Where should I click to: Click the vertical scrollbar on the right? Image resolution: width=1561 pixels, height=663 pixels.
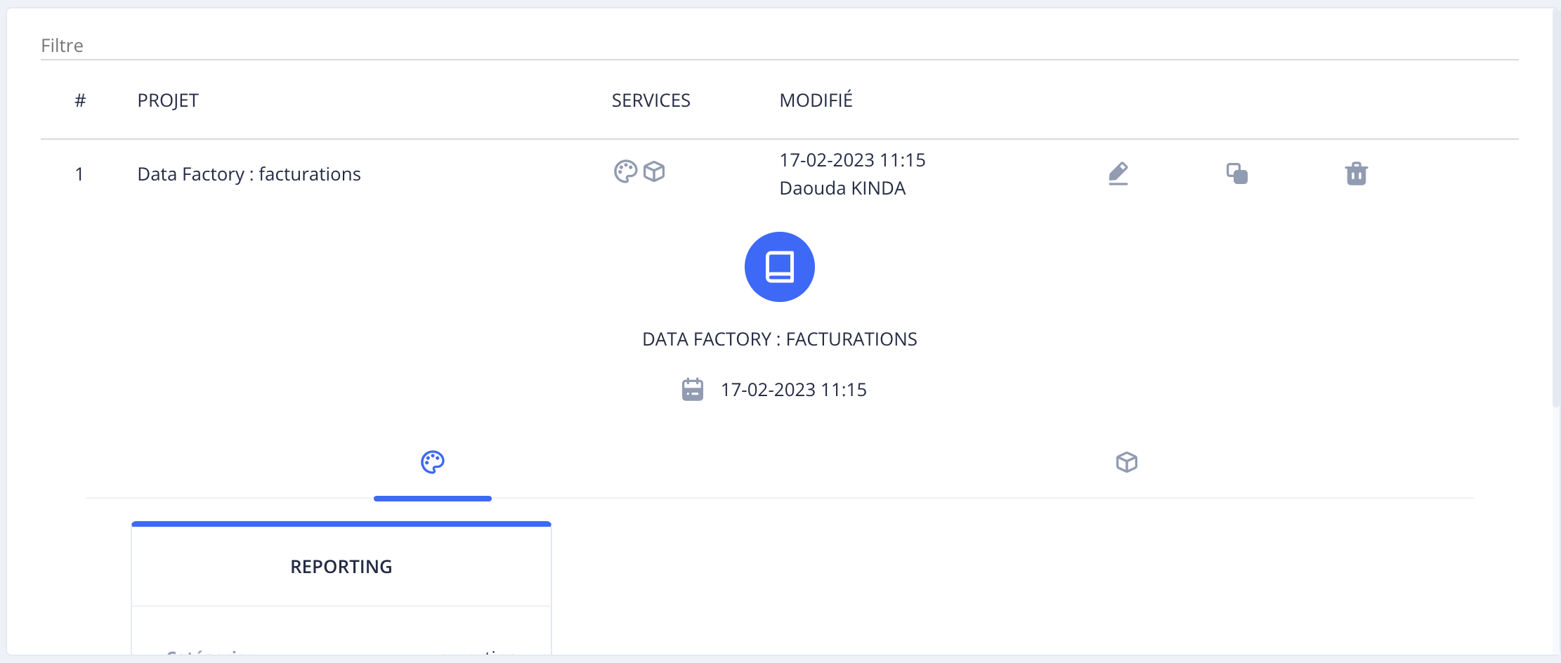click(x=1555, y=211)
